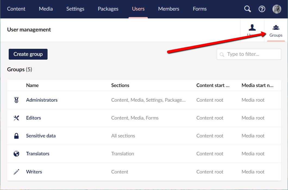288x190 pixels.
Task: Click the Name column header
Action: pyautogui.click(x=32, y=85)
